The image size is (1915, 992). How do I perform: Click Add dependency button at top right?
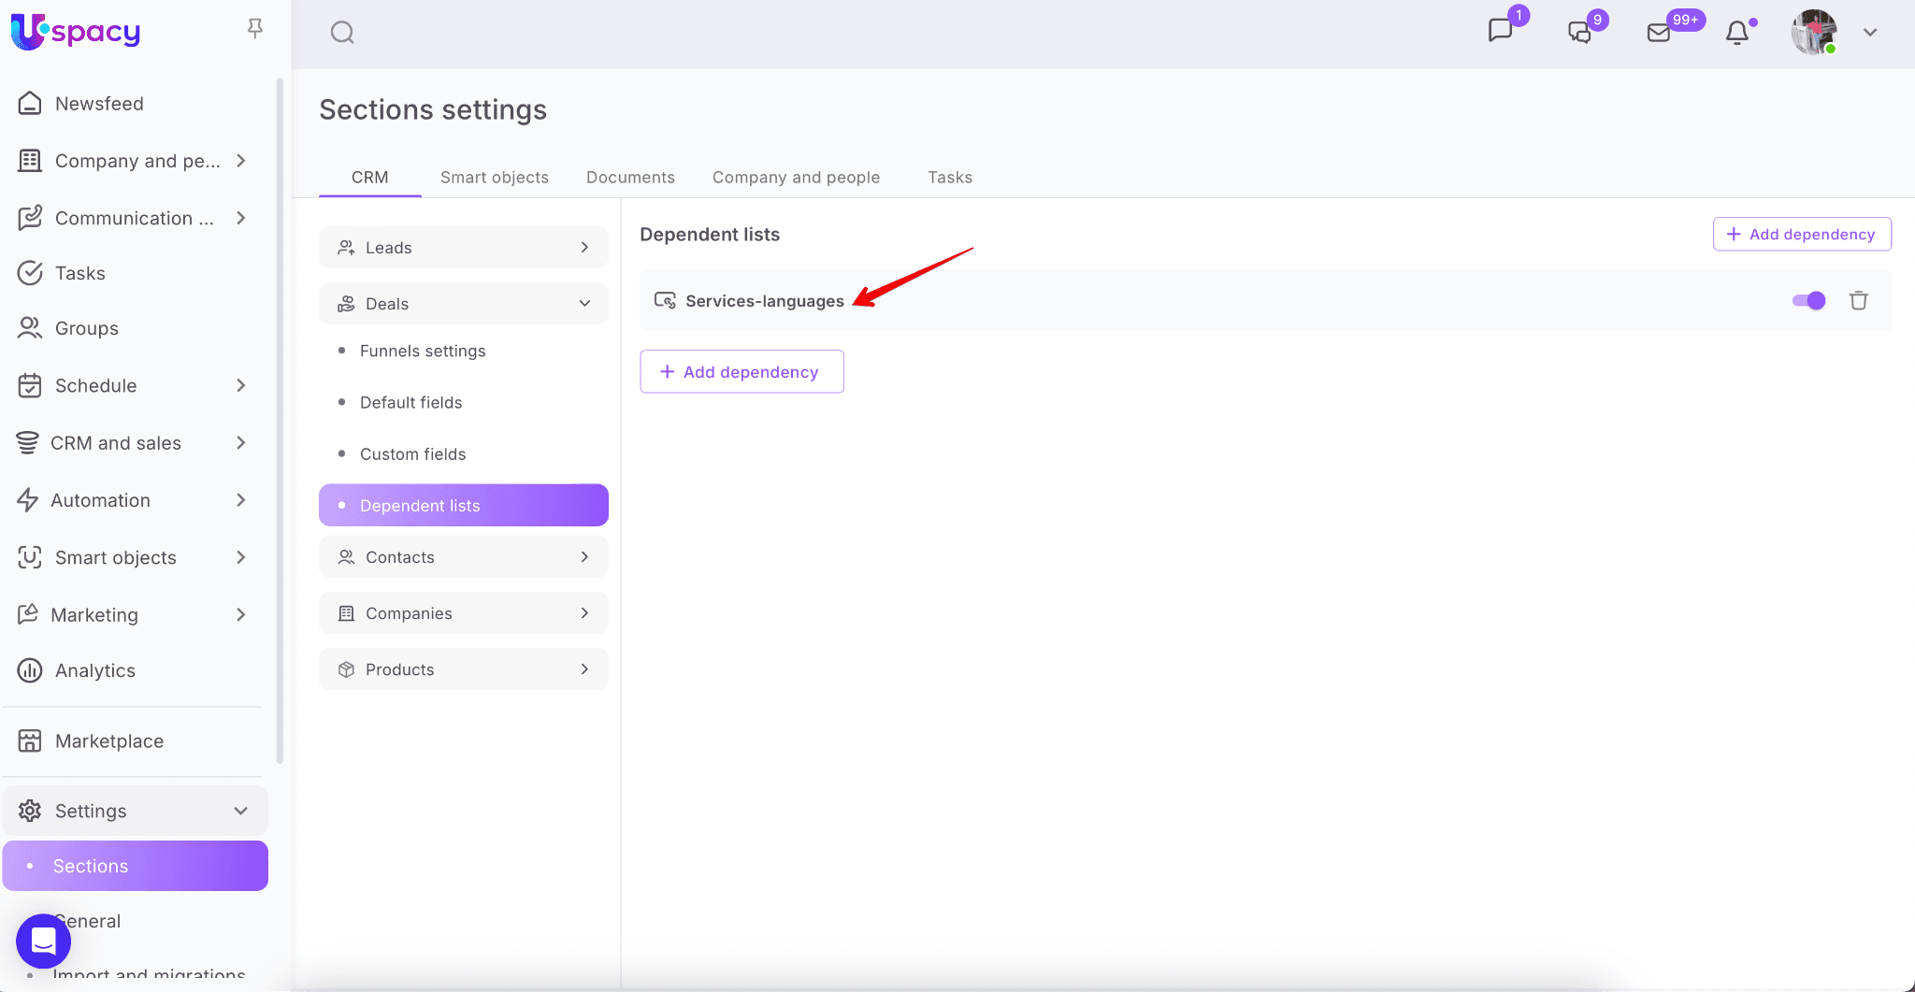coord(1801,235)
